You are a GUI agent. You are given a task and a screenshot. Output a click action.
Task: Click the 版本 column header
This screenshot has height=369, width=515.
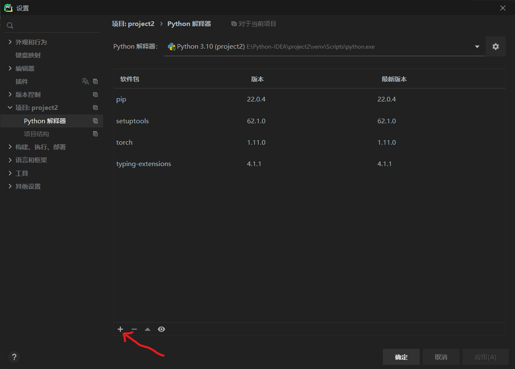pos(257,79)
